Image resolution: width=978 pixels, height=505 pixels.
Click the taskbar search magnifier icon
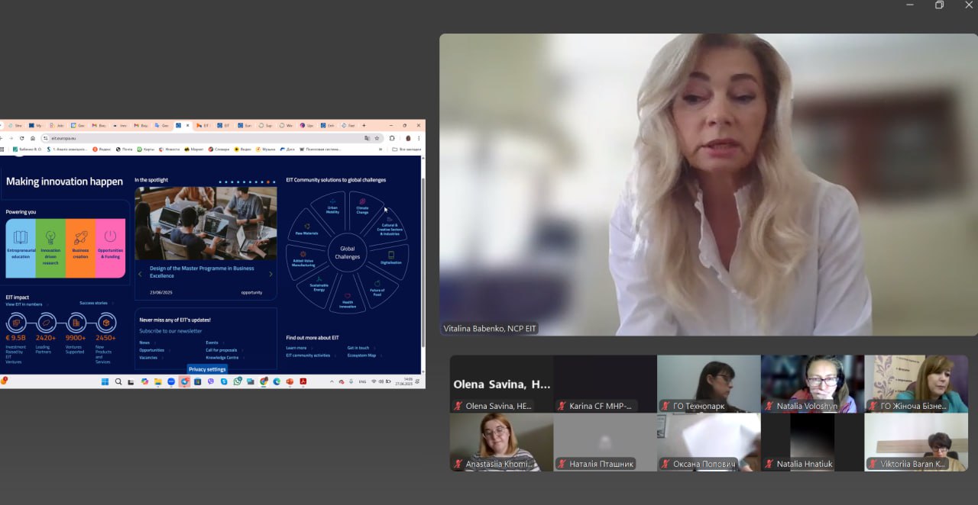[118, 381]
